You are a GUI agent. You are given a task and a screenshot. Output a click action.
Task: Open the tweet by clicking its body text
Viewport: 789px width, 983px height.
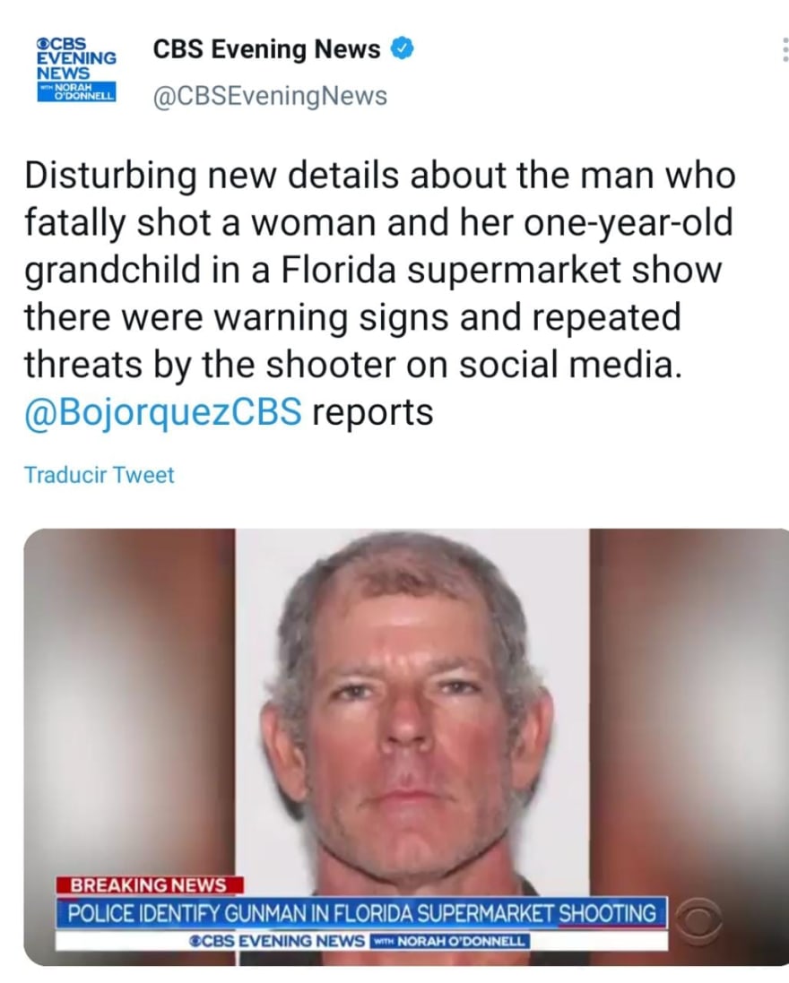[x=379, y=294]
